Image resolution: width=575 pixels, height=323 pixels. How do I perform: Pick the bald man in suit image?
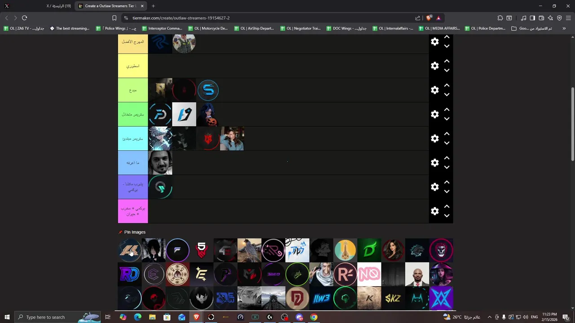click(417, 274)
